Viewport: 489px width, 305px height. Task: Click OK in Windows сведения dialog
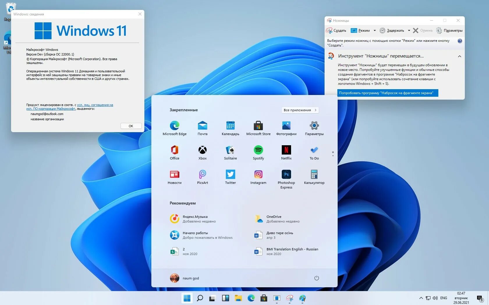(131, 126)
